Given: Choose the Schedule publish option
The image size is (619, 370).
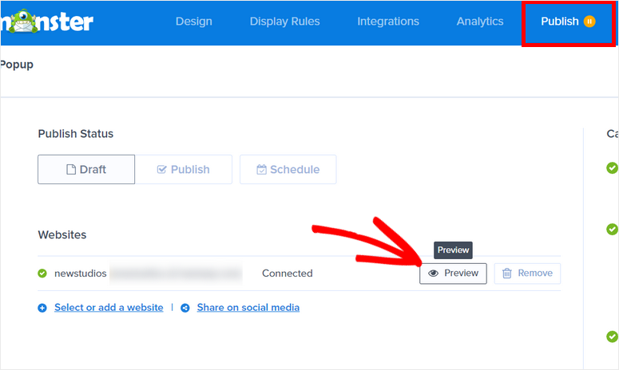Looking at the screenshot, I should (x=288, y=169).
